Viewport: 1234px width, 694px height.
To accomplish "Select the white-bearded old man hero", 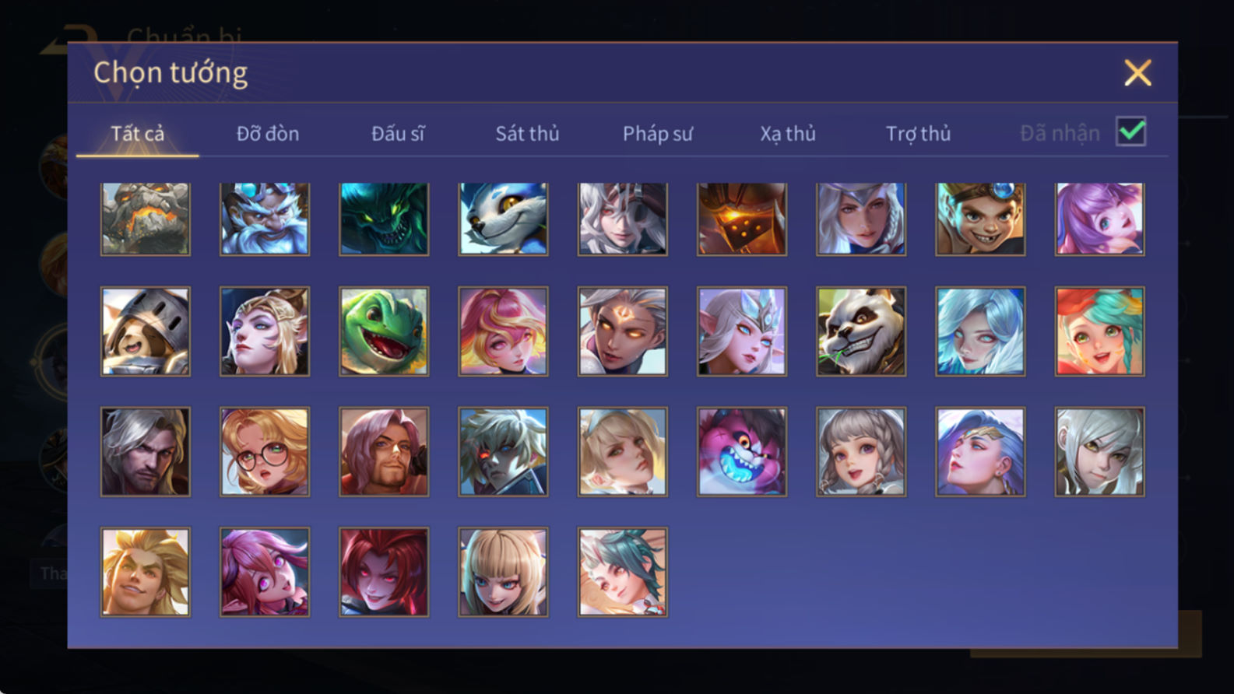I will [265, 219].
